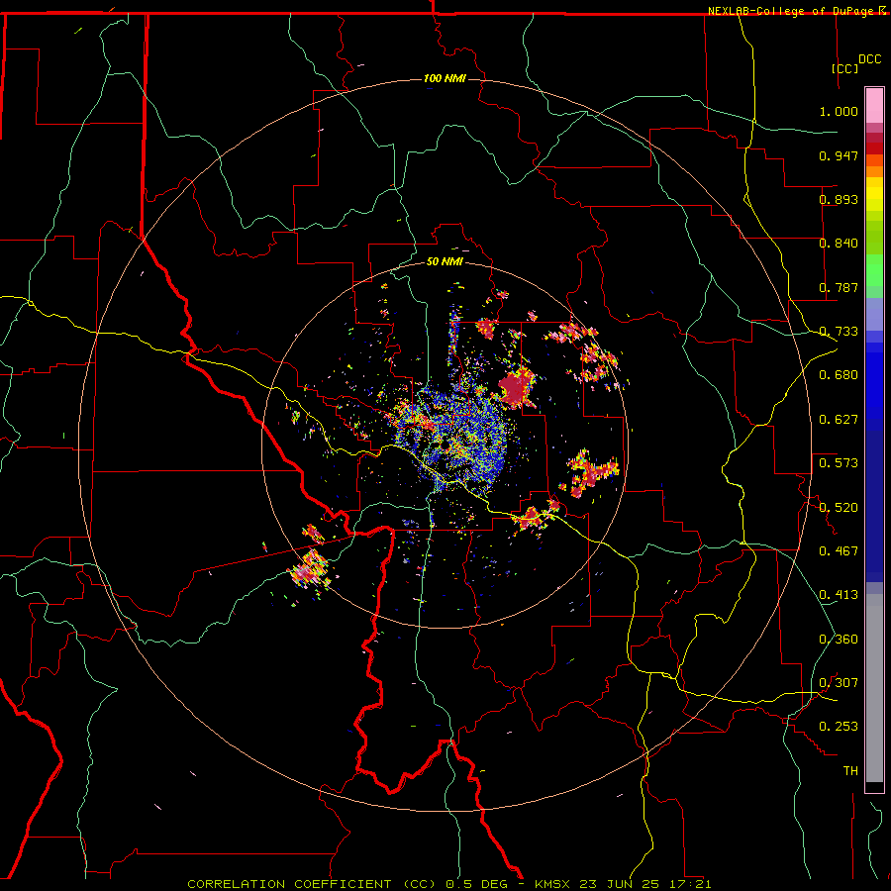Click the 0.307 scale value
Viewport: 891px width, 891px height.
tap(839, 683)
